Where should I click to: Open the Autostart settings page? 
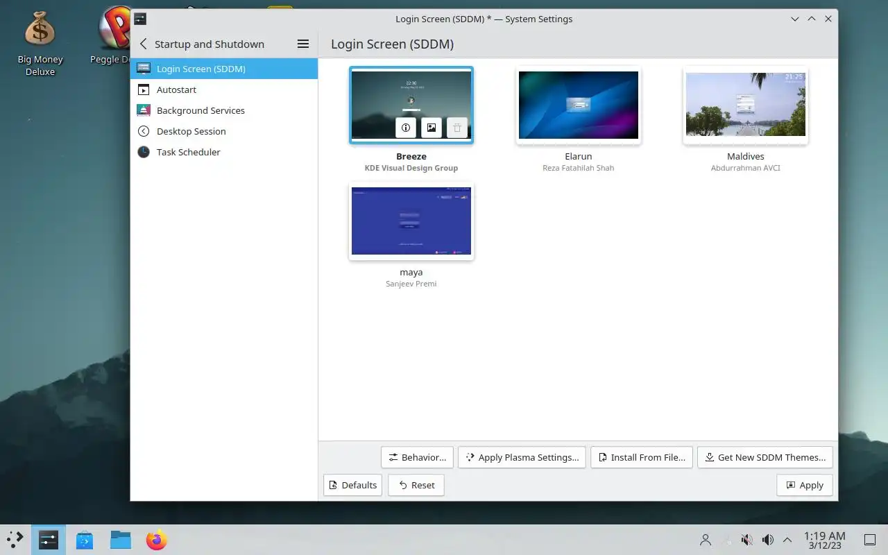(x=224, y=89)
